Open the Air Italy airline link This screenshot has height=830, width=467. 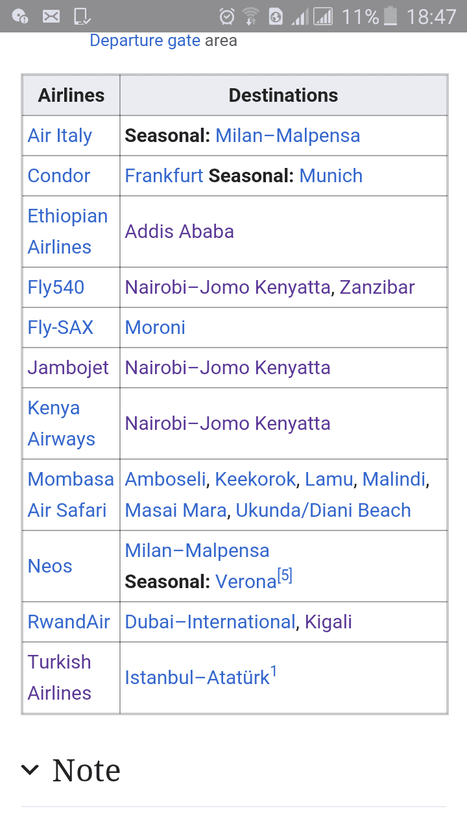[60, 136]
